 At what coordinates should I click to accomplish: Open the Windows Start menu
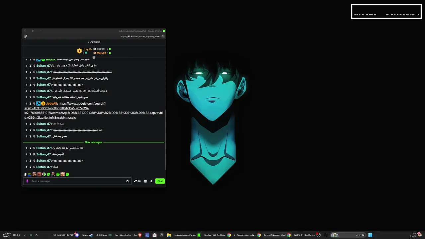click(x=370, y=235)
